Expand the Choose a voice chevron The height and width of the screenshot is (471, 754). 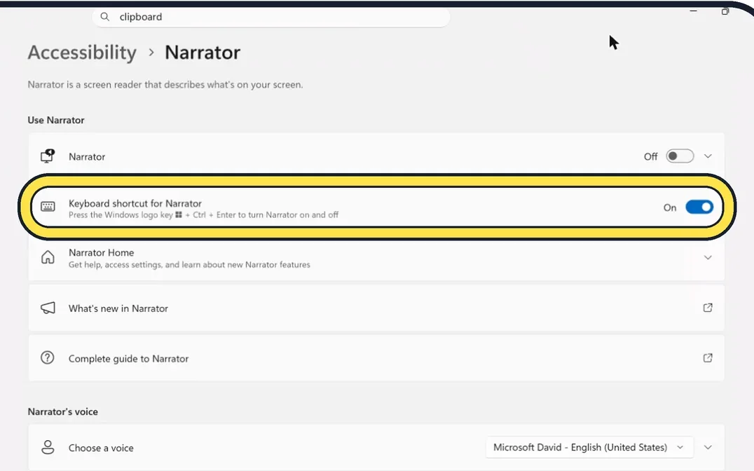pos(708,447)
